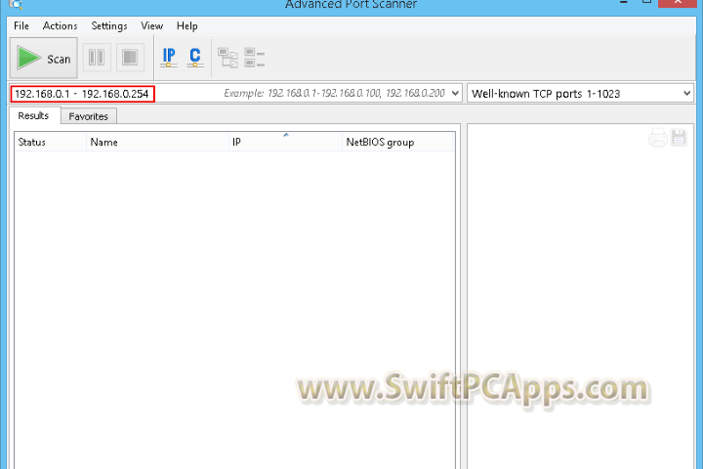Open the View menu
The image size is (703, 469).
152,26
